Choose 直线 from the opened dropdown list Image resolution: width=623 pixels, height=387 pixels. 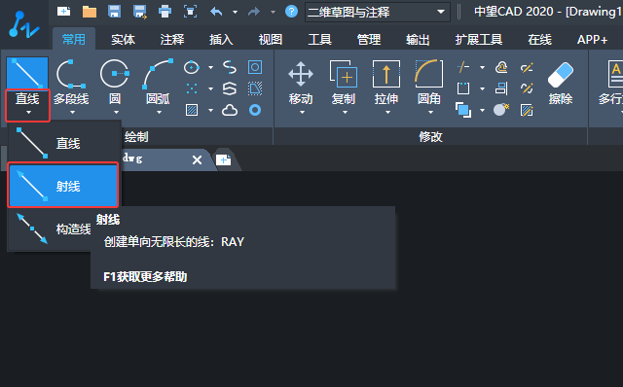(63, 143)
